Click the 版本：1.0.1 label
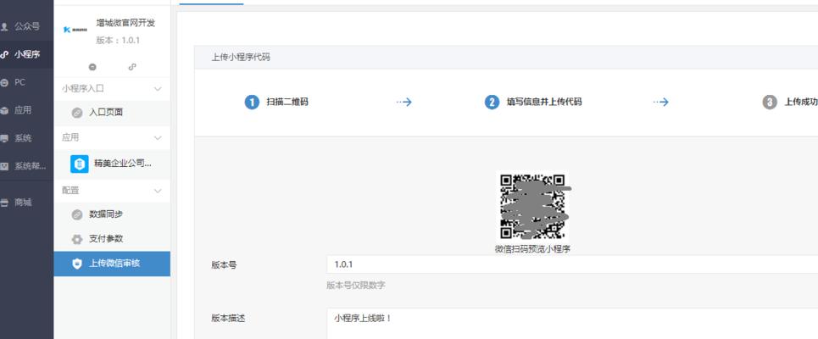 tap(118, 41)
